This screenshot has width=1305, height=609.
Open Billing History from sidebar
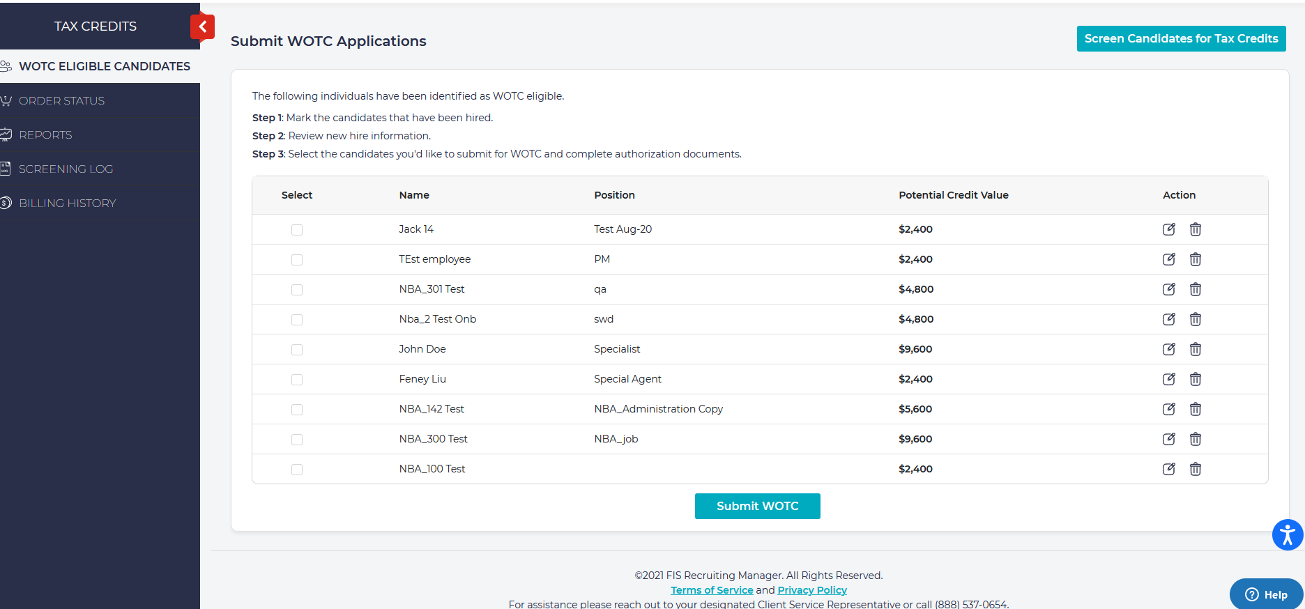(x=67, y=203)
